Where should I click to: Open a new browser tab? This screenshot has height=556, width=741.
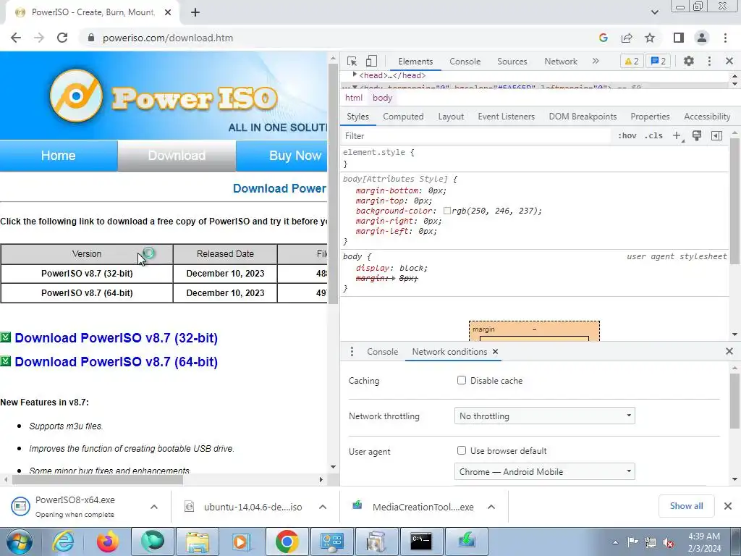[195, 12]
